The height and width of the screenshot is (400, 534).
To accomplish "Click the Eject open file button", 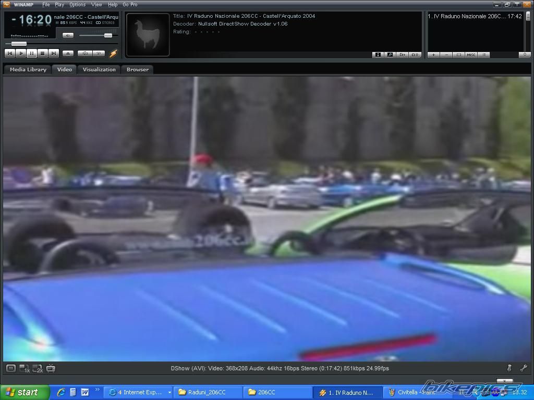I will click(x=68, y=53).
